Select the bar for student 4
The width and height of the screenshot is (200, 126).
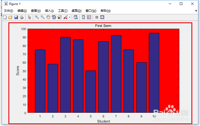(x=78, y=76)
